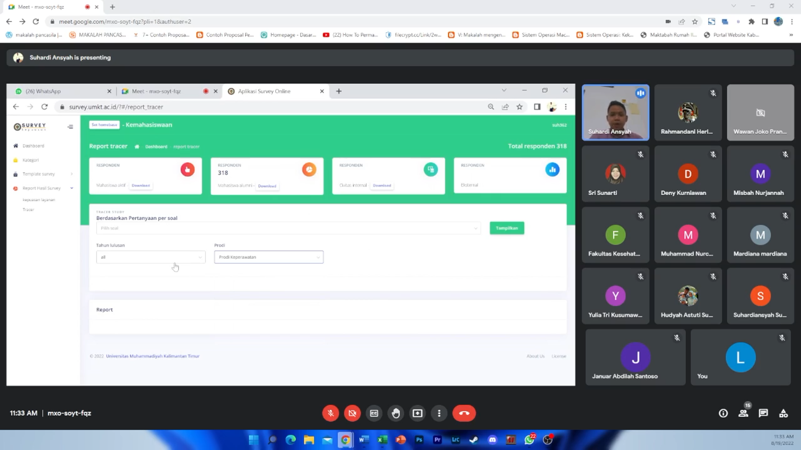Image resolution: width=801 pixels, height=450 pixels.
Task: Turn on captions button
Action: pyautogui.click(x=374, y=413)
